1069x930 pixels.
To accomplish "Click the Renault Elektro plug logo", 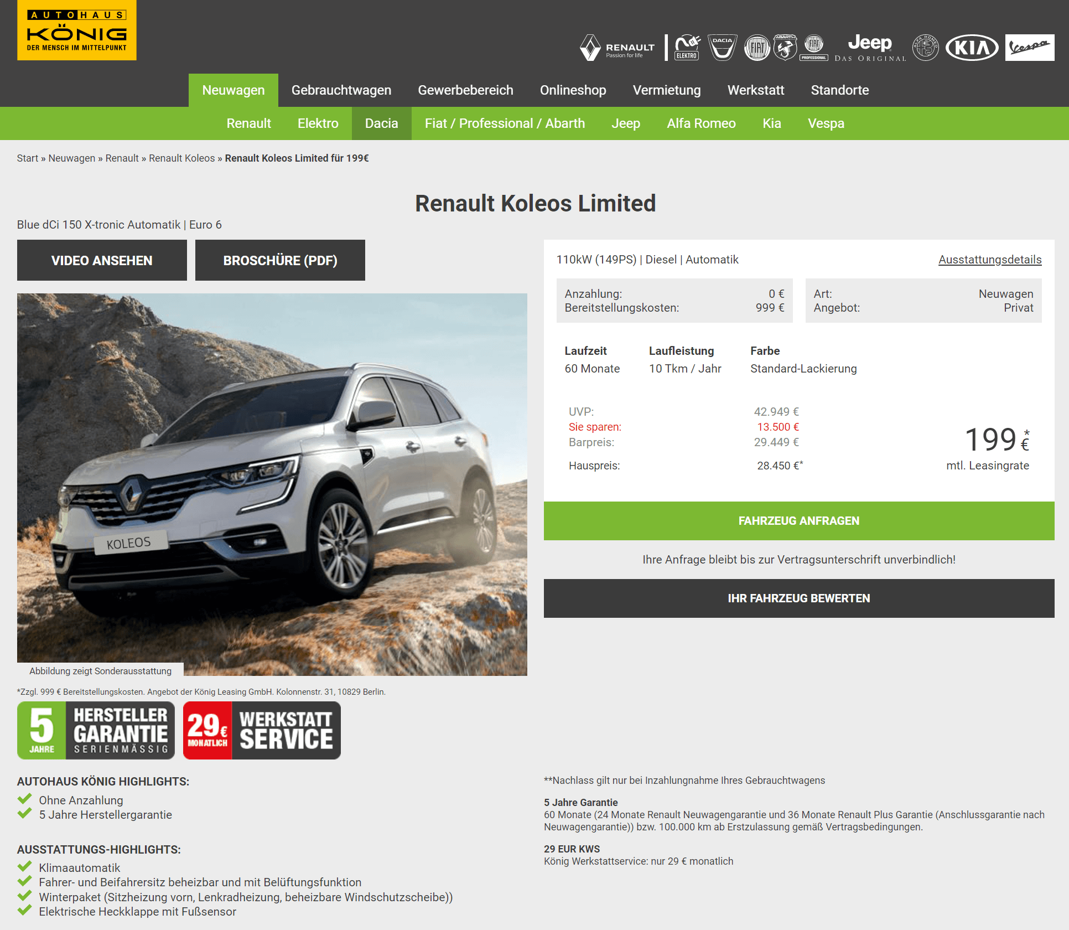I will (x=687, y=48).
